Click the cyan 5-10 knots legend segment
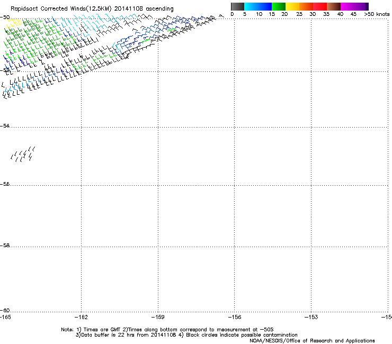This screenshot has height=344, width=392. pos(251,6)
